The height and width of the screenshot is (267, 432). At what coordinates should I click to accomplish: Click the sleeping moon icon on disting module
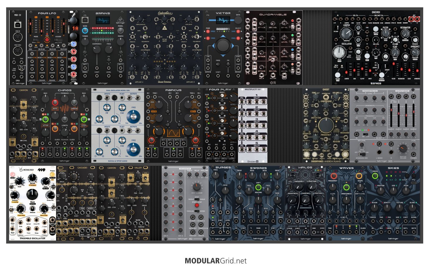(x=74, y=15)
